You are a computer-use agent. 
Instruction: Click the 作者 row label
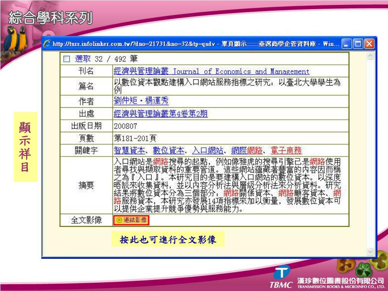[x=86, y=101]
